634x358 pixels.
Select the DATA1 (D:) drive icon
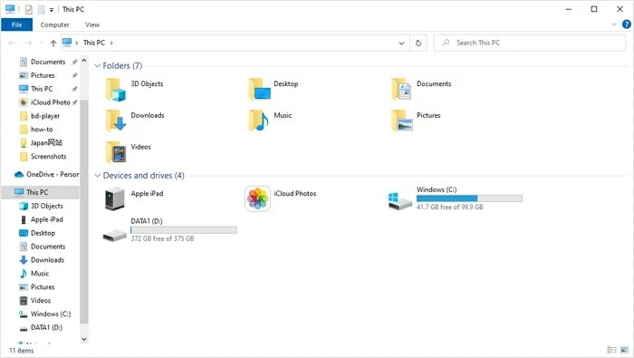pos(115,235)
